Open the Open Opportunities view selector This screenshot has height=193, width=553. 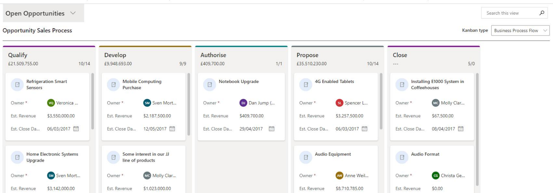(x=43, y=14)
